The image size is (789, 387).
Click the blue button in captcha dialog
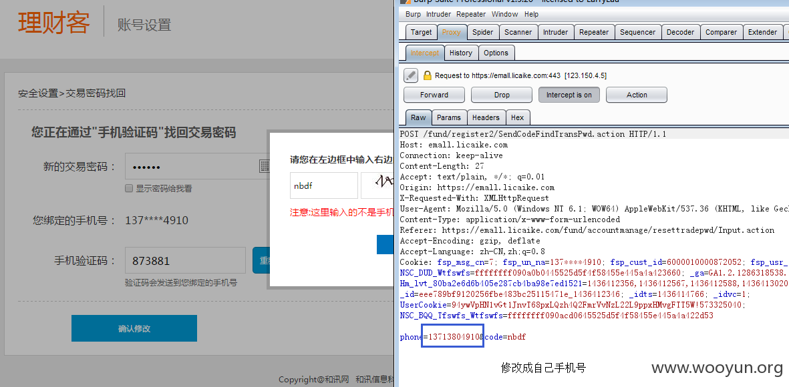(x=385, y=244)
